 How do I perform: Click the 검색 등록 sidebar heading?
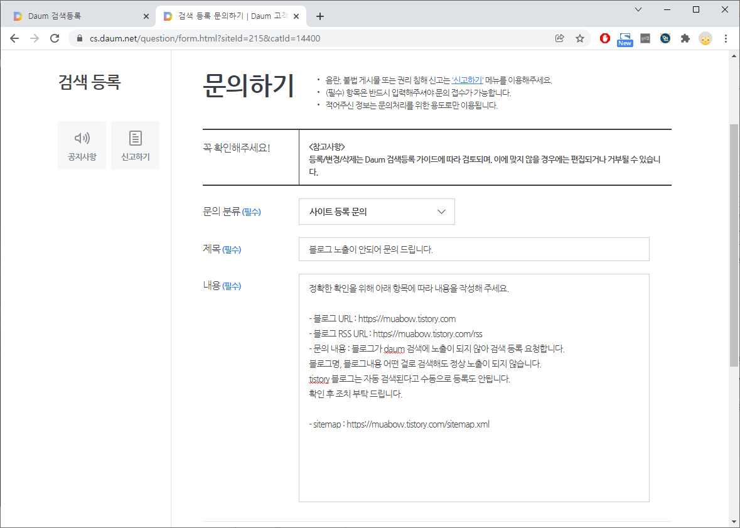pyautogui.click(x=90, y=82)
